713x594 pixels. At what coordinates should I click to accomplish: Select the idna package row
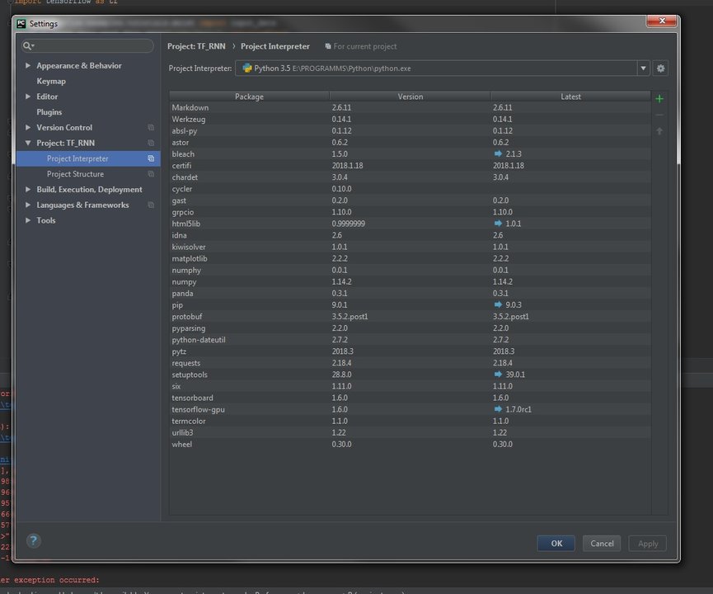410,235
